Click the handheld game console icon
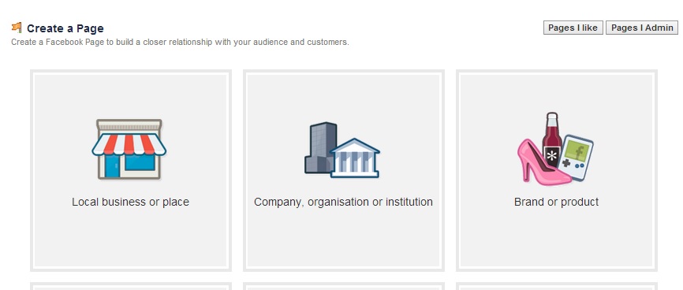This screenshot has width=683, height=290. (576, 157)
